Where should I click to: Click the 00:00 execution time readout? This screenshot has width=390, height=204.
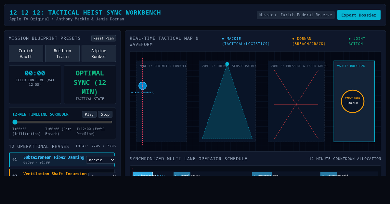[35, 73]
